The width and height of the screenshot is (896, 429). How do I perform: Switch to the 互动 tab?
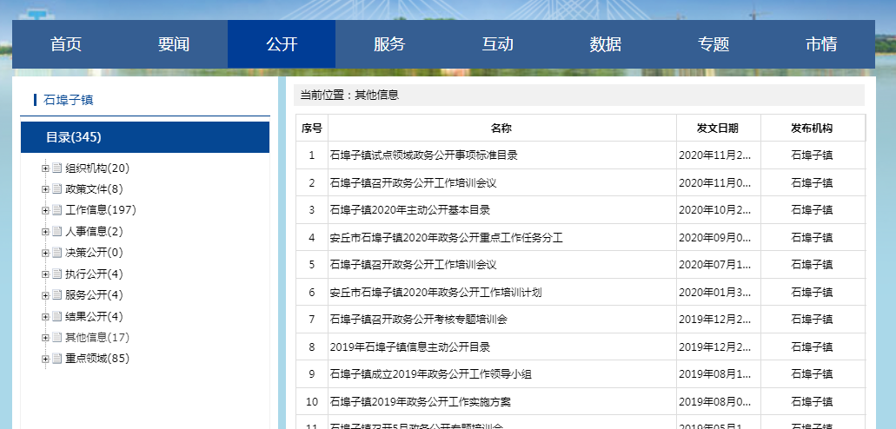498,44
